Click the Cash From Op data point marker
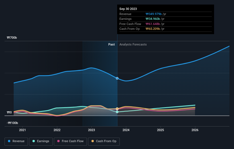This screenshot has height=149, width=234. (117, 109)
